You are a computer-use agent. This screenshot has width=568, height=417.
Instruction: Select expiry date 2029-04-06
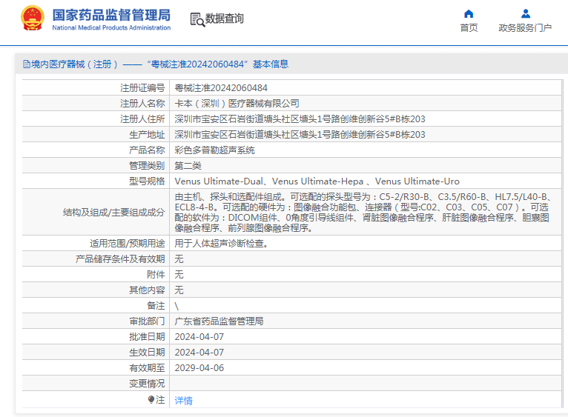[199, 368]
